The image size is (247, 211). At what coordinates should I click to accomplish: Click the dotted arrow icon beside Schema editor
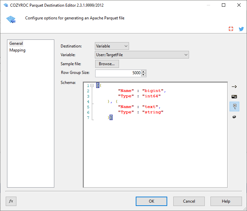[234, 87]
